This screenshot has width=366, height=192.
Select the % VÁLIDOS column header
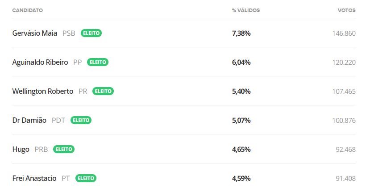[x=246, y=10]
